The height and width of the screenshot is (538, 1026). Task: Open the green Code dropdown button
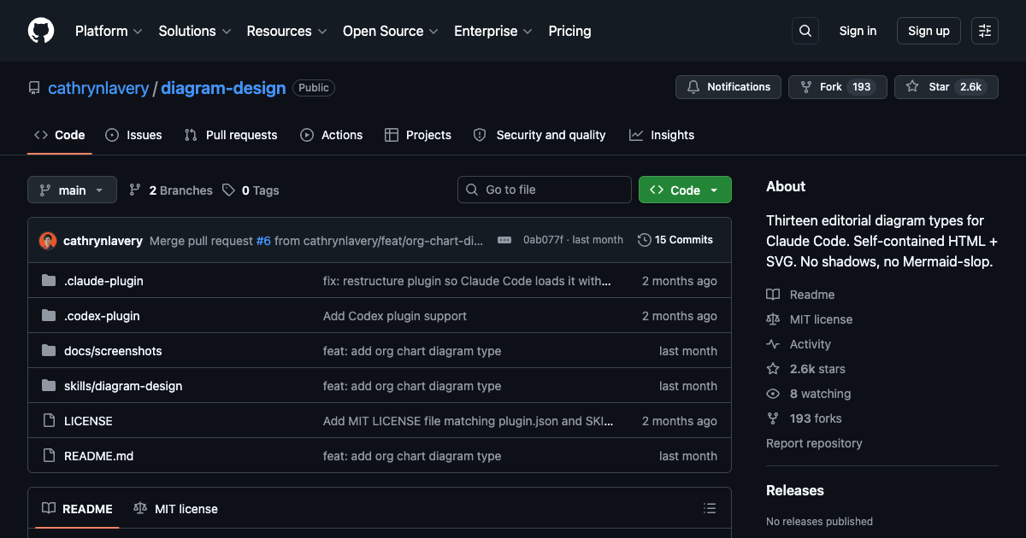point(685,190)
